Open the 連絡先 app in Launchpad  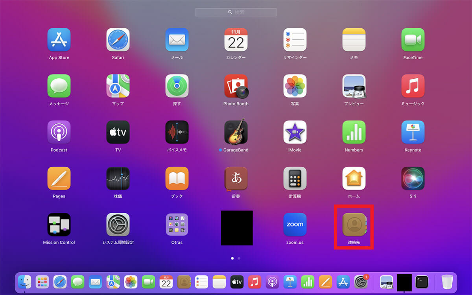pyautogui.click(x=354, y=225)
